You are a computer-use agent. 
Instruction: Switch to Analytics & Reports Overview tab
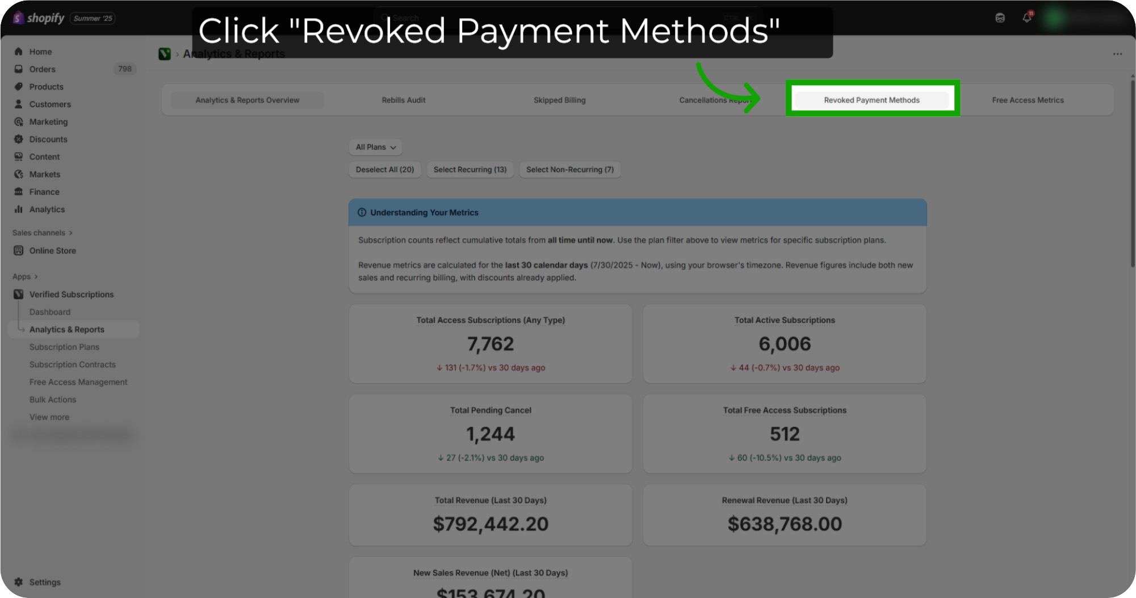[248, 100]
